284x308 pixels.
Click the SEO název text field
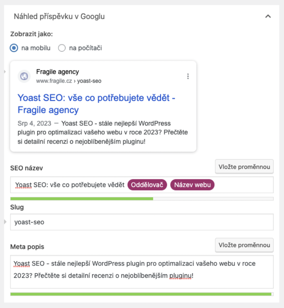(243, 185)
